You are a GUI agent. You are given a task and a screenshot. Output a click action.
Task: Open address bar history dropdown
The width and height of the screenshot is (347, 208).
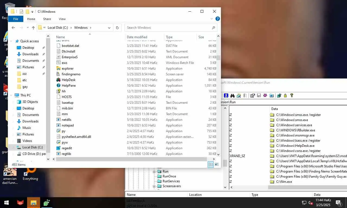tap(109, 28)
